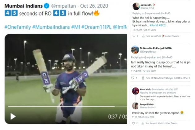Click the video progress bar
195x130 pixels.
click(x=67, y=106)
